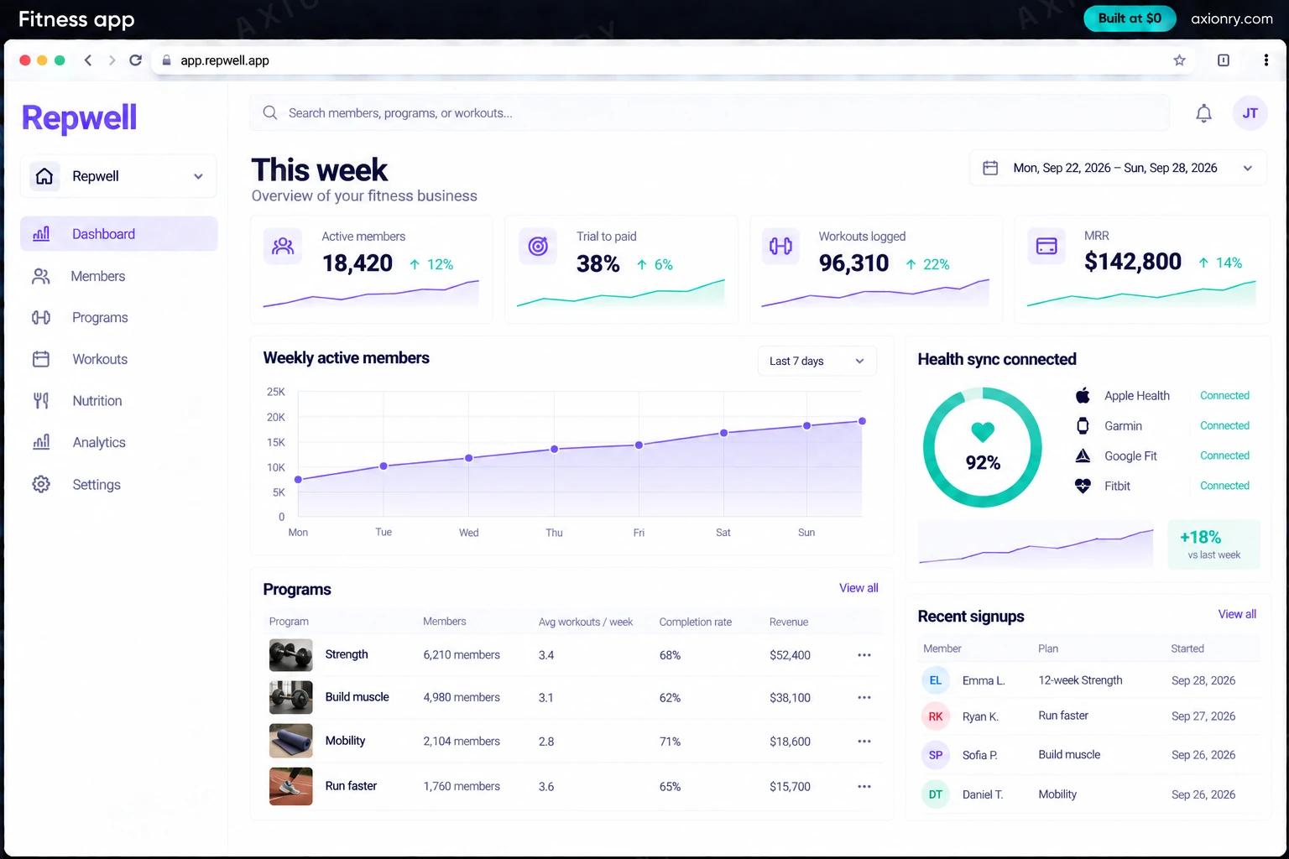Reload the page with refresh icon
The width and height of the screenshot is (1289, 859).
(x=135, y=60)
